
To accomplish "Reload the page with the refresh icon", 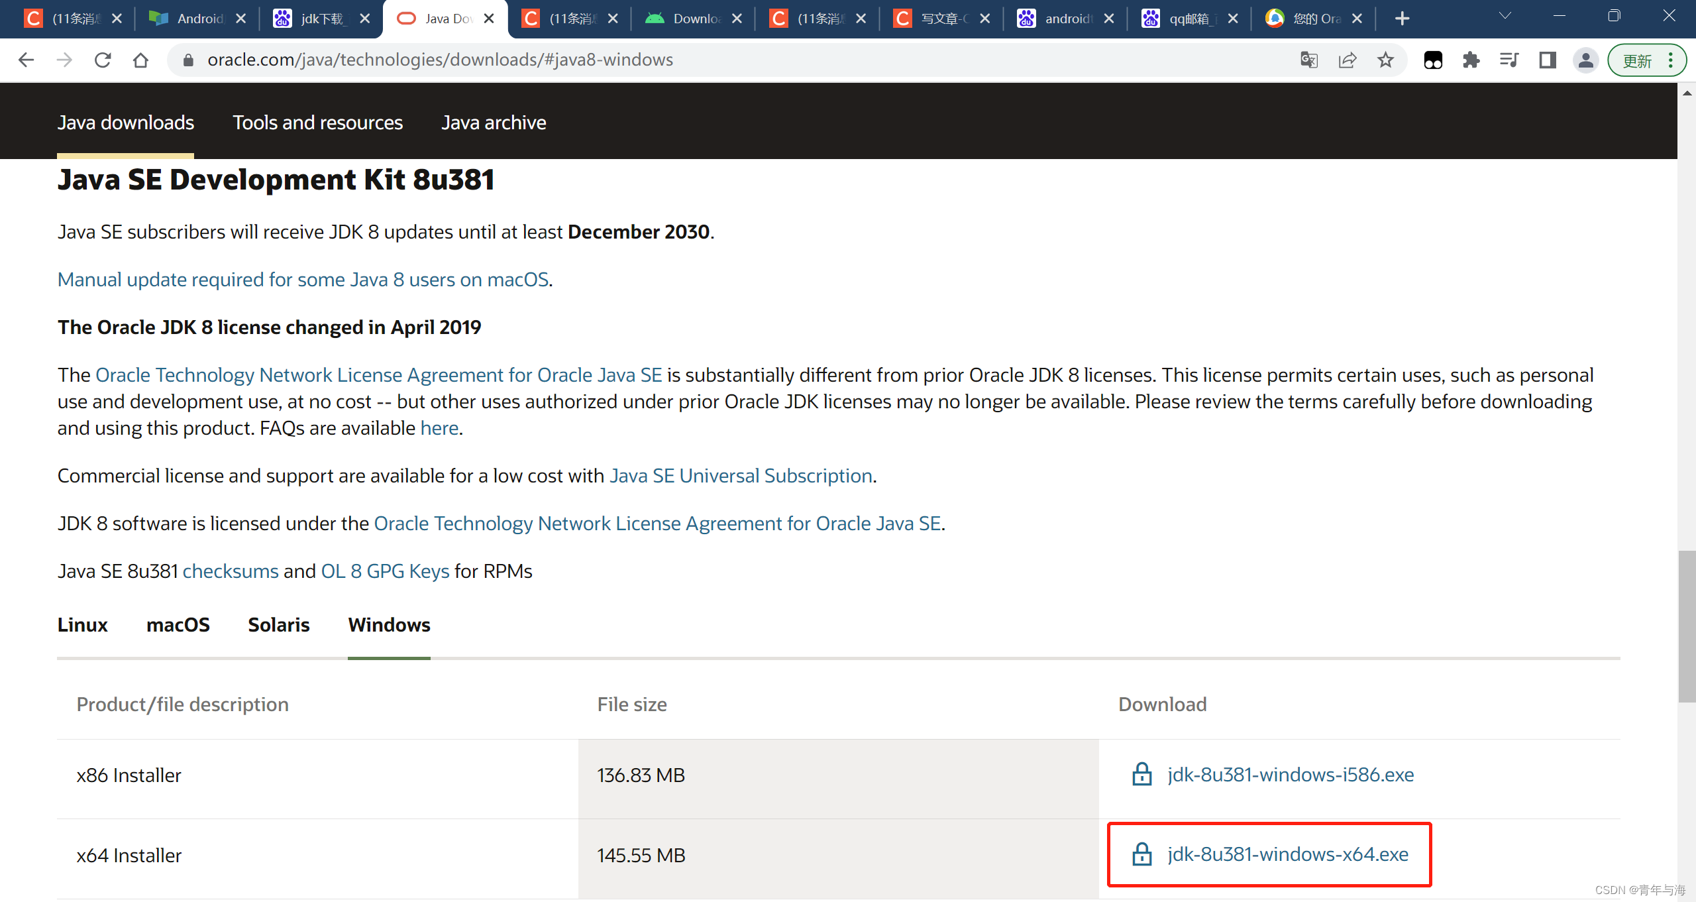I will [x=103, y=60].
